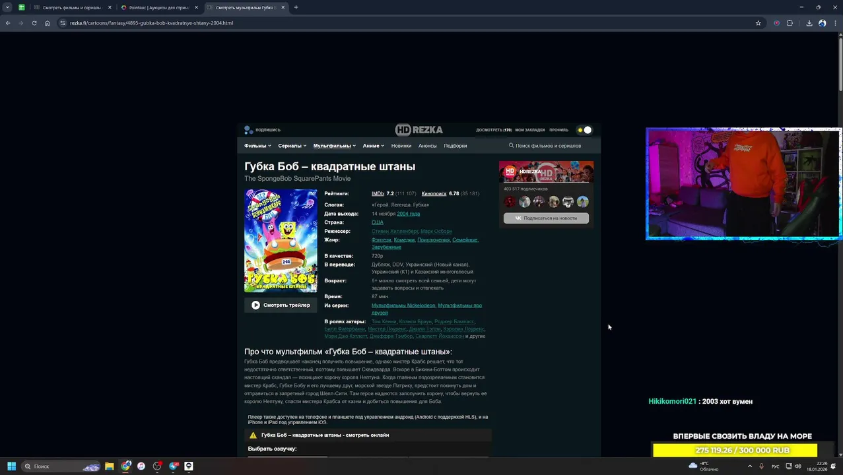Click the РУС language indicator

click(x=775, y=466)
